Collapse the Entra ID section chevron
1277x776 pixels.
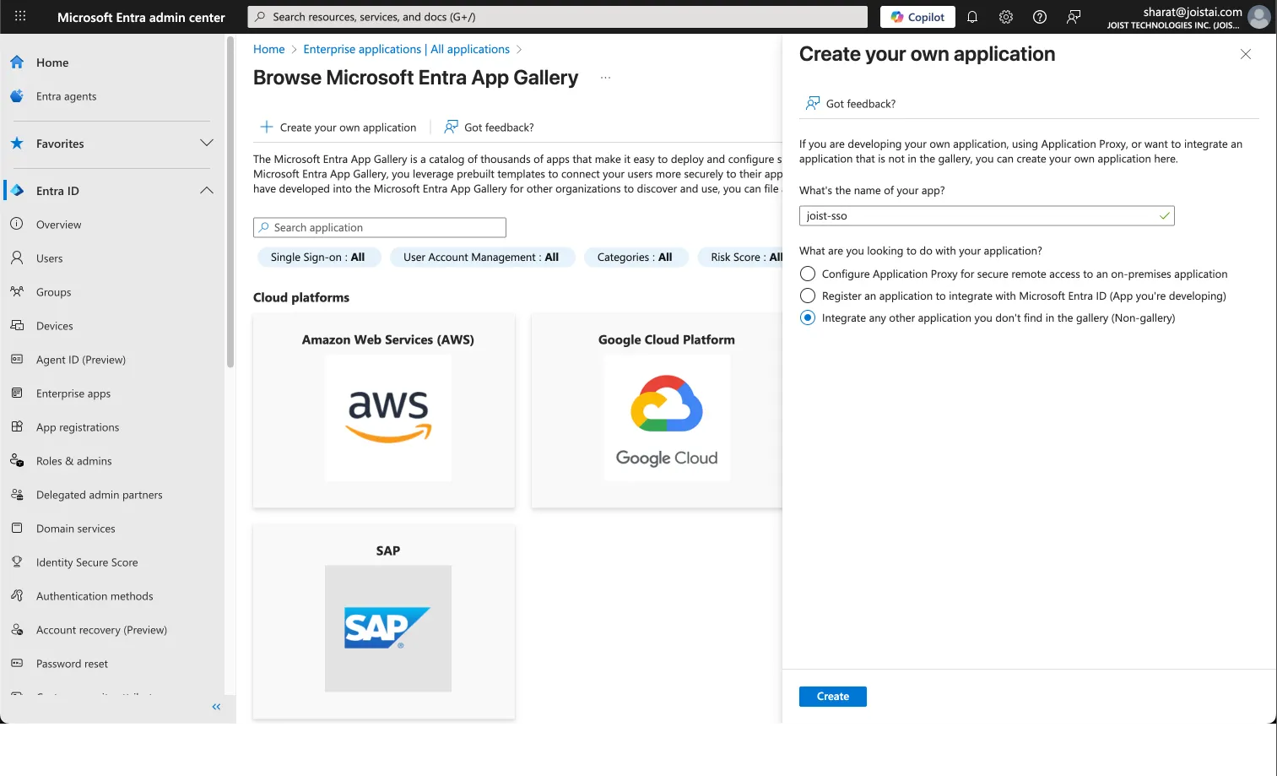(207, 190)
